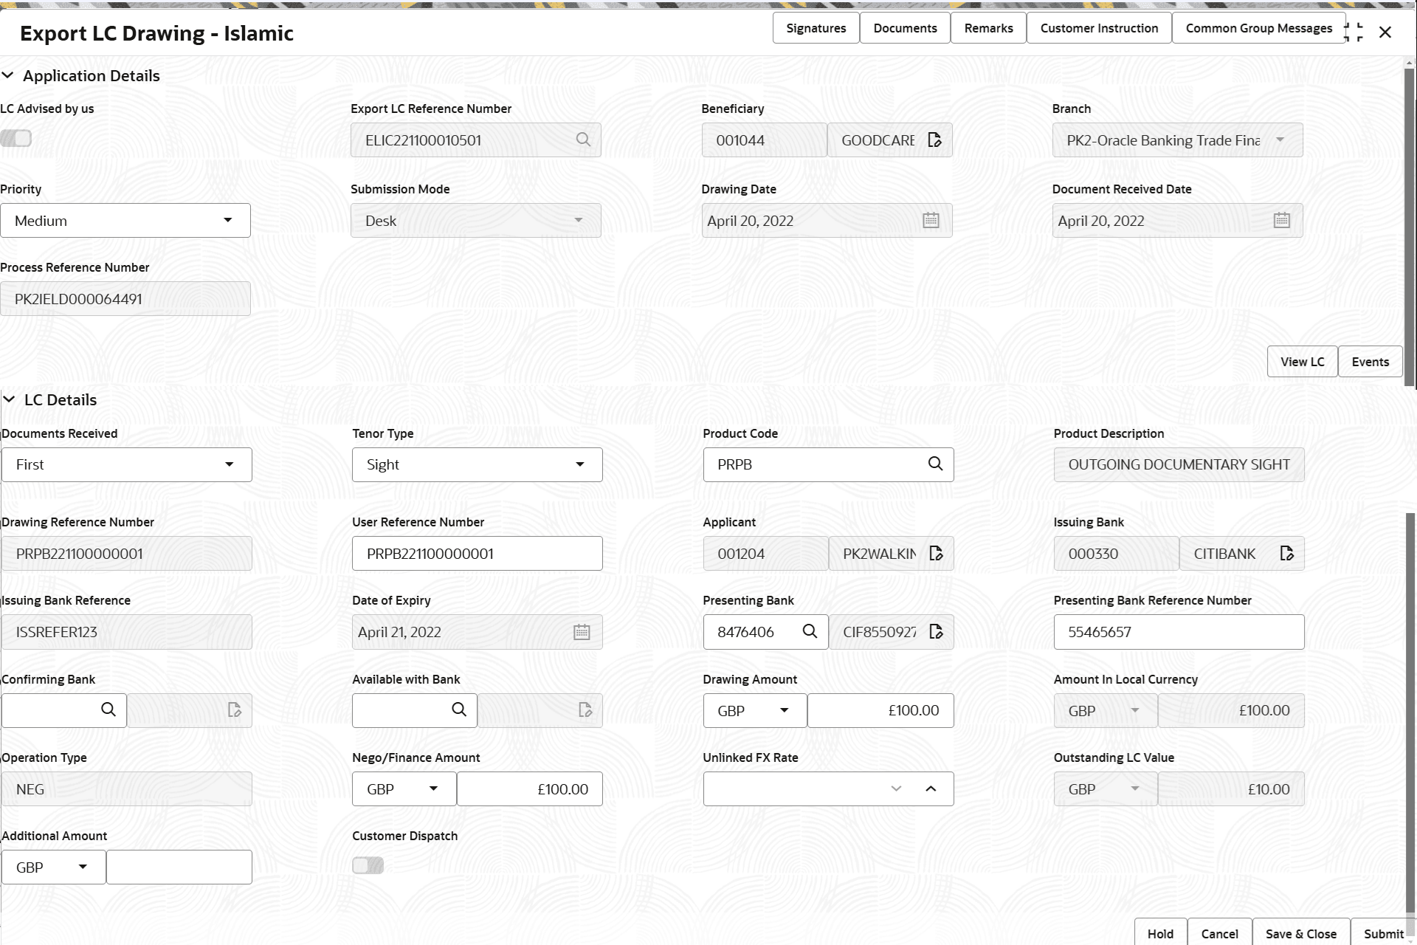Image resolution: width=1417 pixels, height=945 pixels.
Task: Open the Tenor Type Sight dropdown
Action: click(477, 464)
